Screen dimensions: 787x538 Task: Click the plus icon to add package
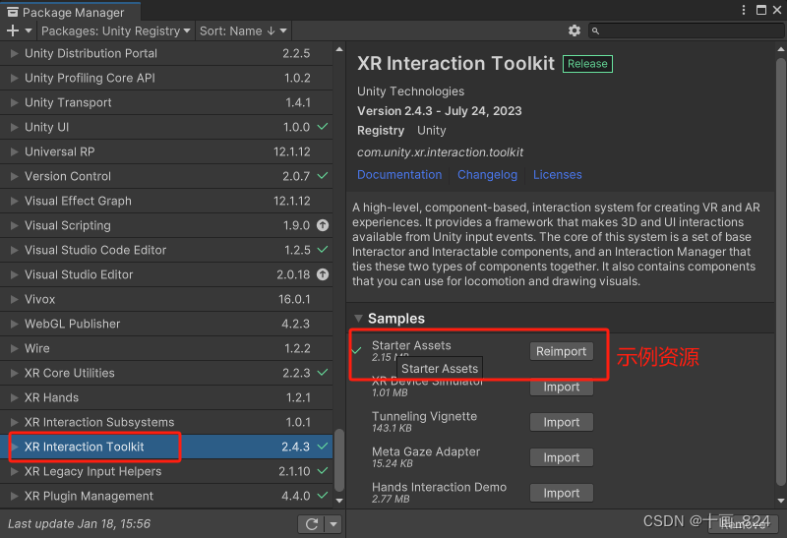click(x=13, y=31)
